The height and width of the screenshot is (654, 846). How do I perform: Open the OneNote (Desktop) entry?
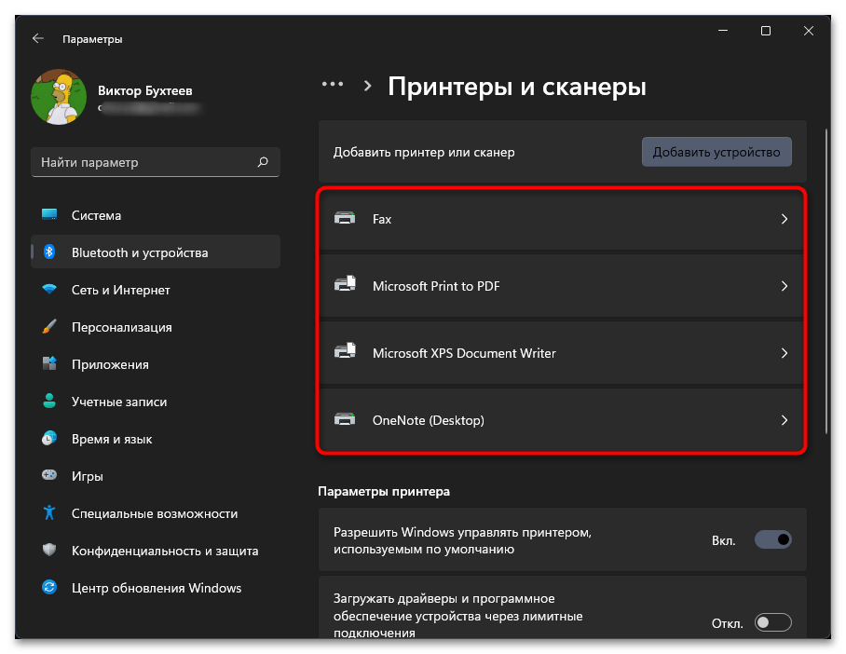point(562,420)
